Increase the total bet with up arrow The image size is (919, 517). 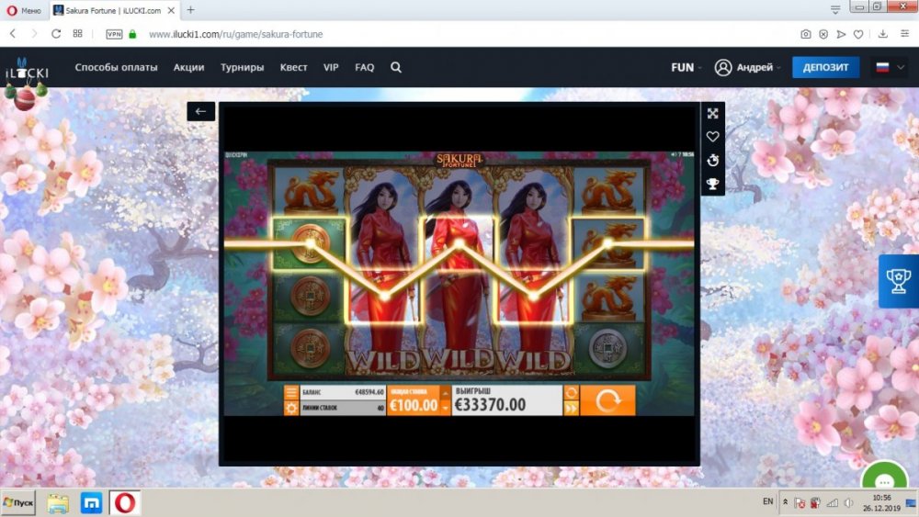pyautogui.click(x=446, y=393)
